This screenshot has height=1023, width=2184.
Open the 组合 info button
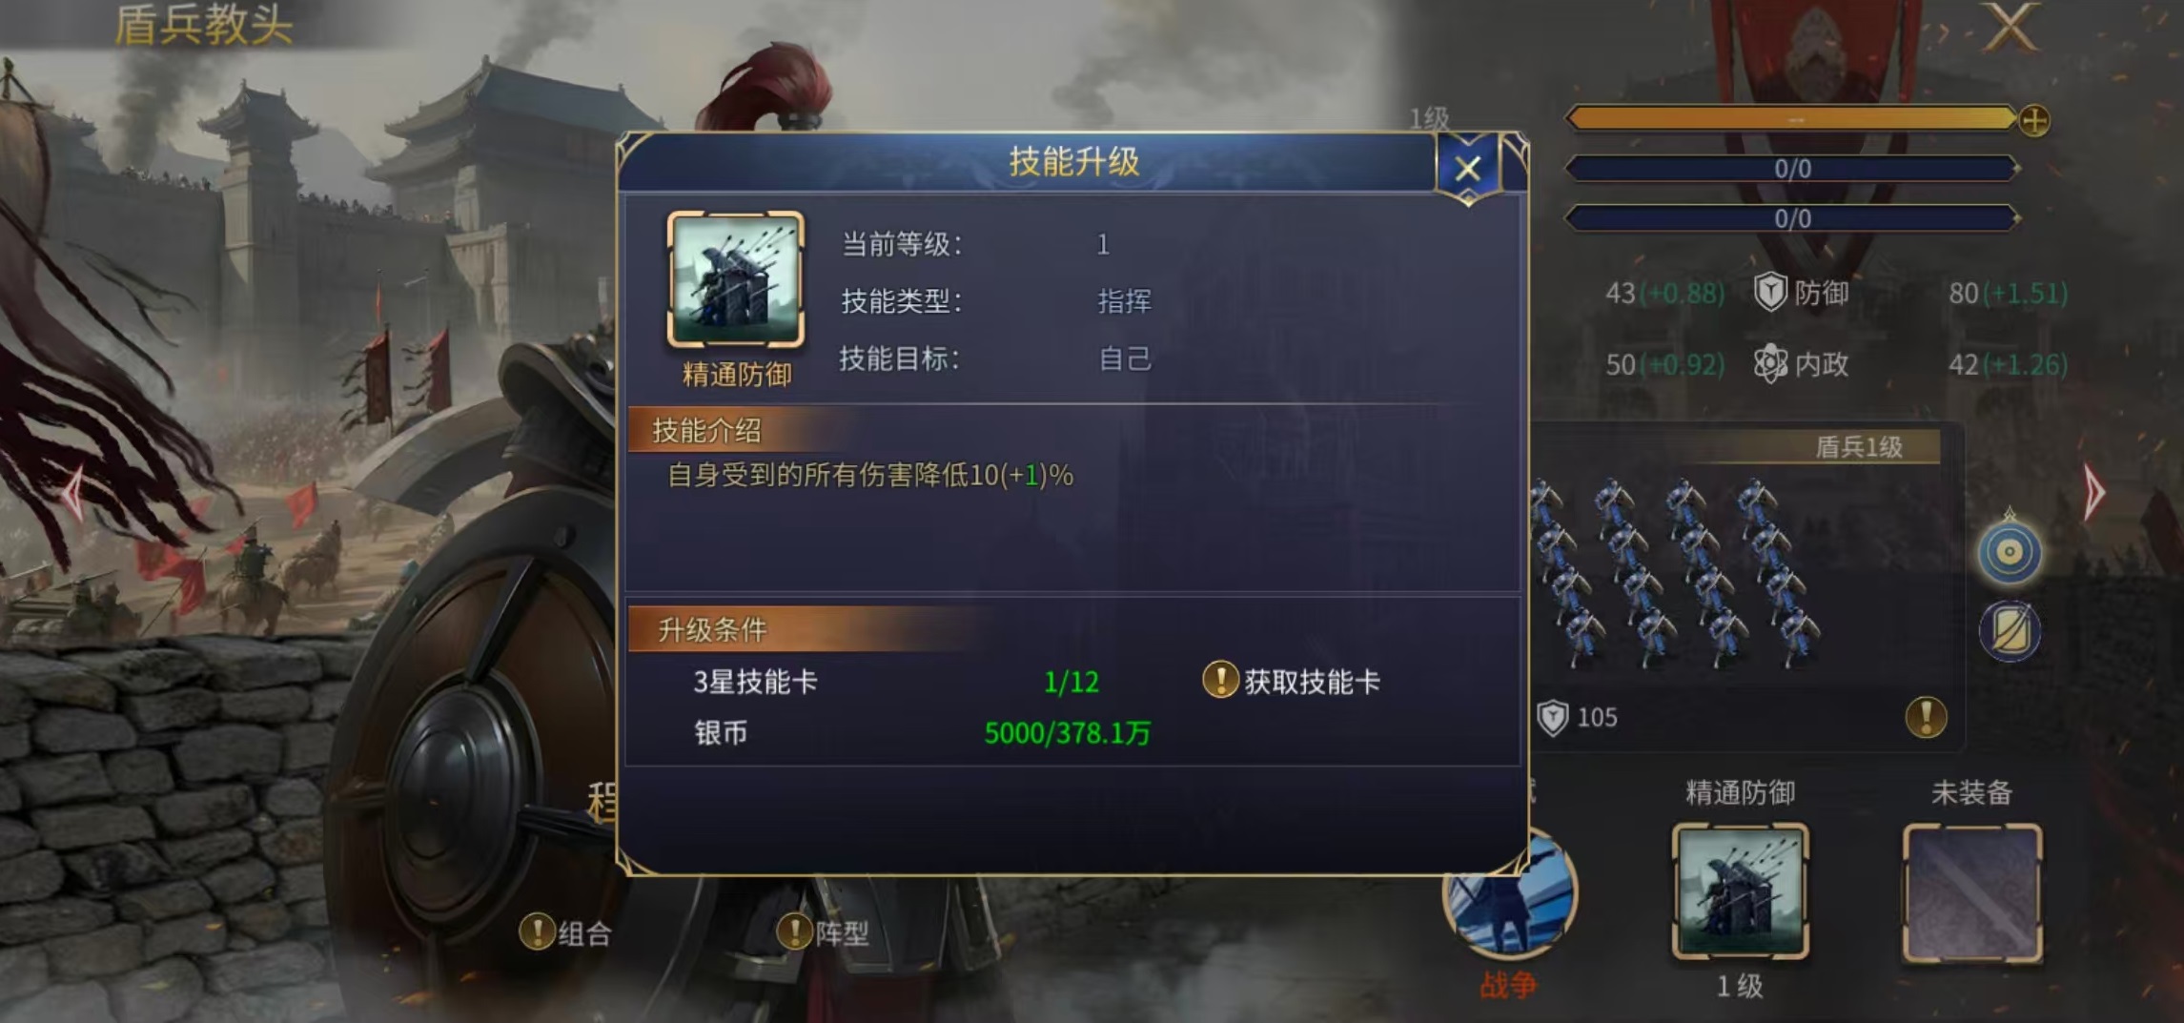(x=566, y=932)
